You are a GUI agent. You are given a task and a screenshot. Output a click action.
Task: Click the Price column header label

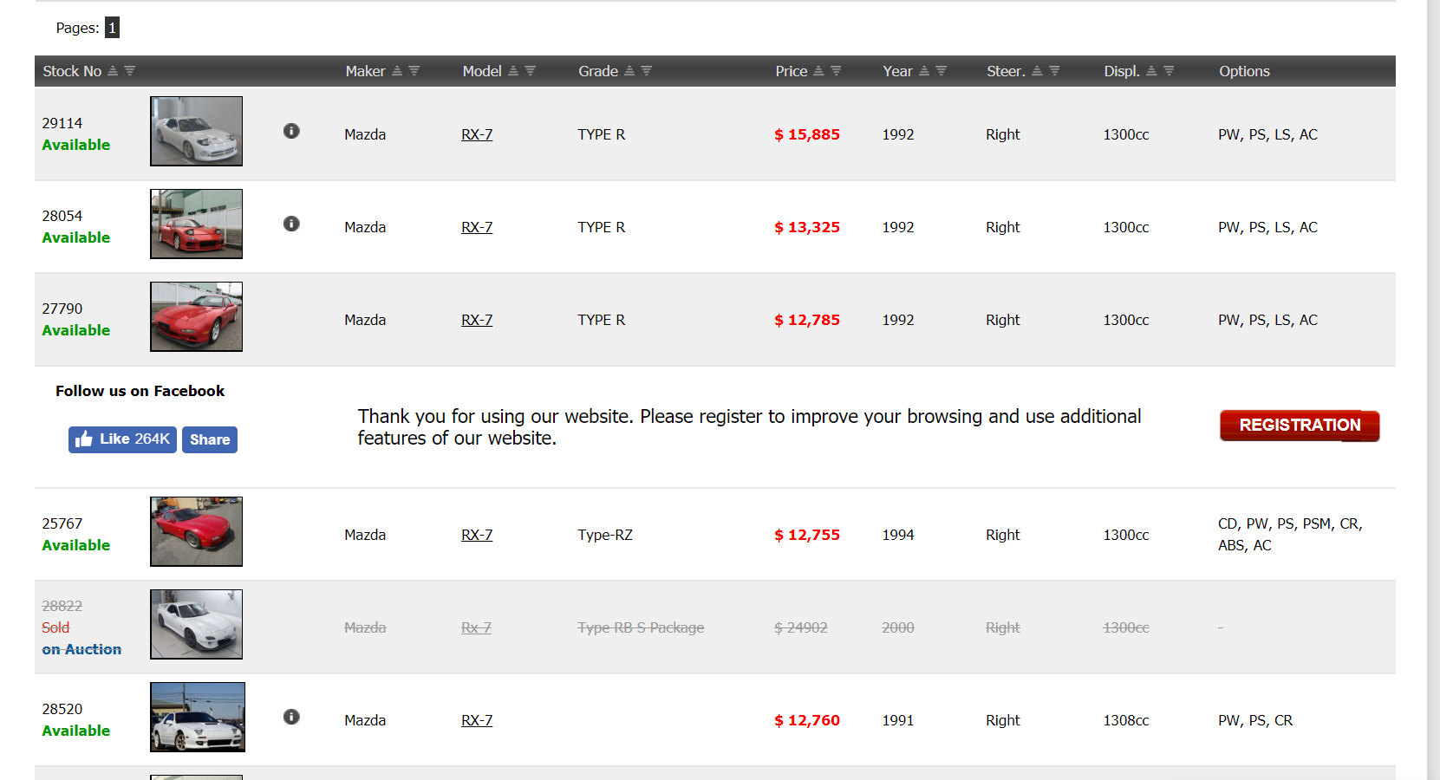click(791, 71)
